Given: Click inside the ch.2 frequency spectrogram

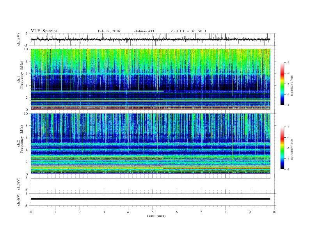Looking at the screenshot, I should click(x=151, y=143).
